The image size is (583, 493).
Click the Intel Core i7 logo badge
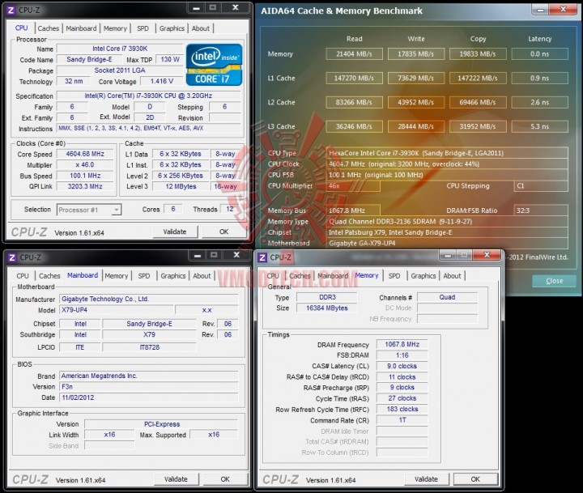tap(214, 65)
